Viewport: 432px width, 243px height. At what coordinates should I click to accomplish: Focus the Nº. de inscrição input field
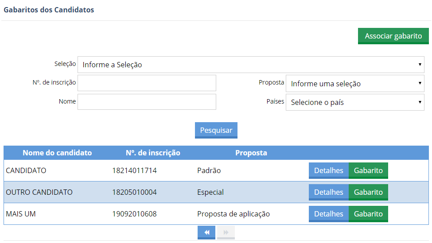tap(147, 83)
